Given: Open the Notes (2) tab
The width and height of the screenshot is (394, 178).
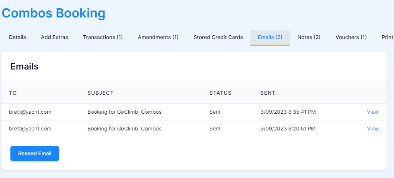Looking at the screenshot, I should (309, 38).
